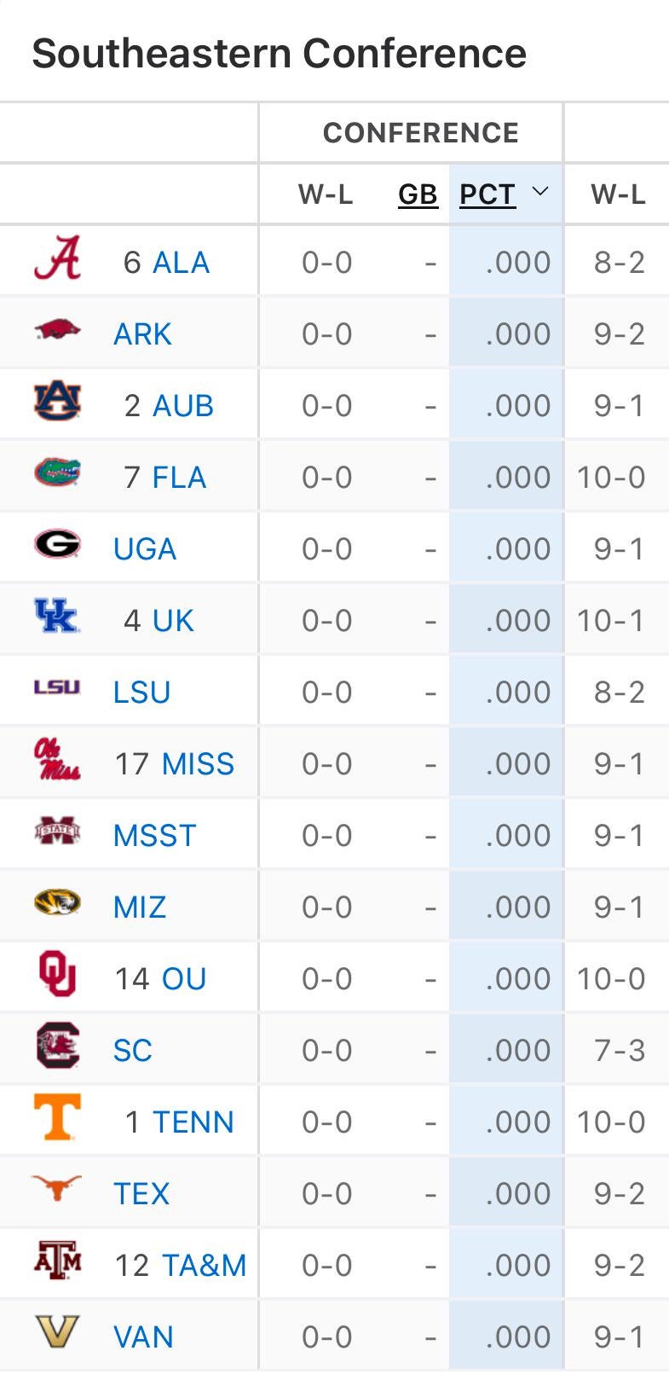Open the MIZ team link
This screenshot has height=1374, width=669.
coord(140,907)
